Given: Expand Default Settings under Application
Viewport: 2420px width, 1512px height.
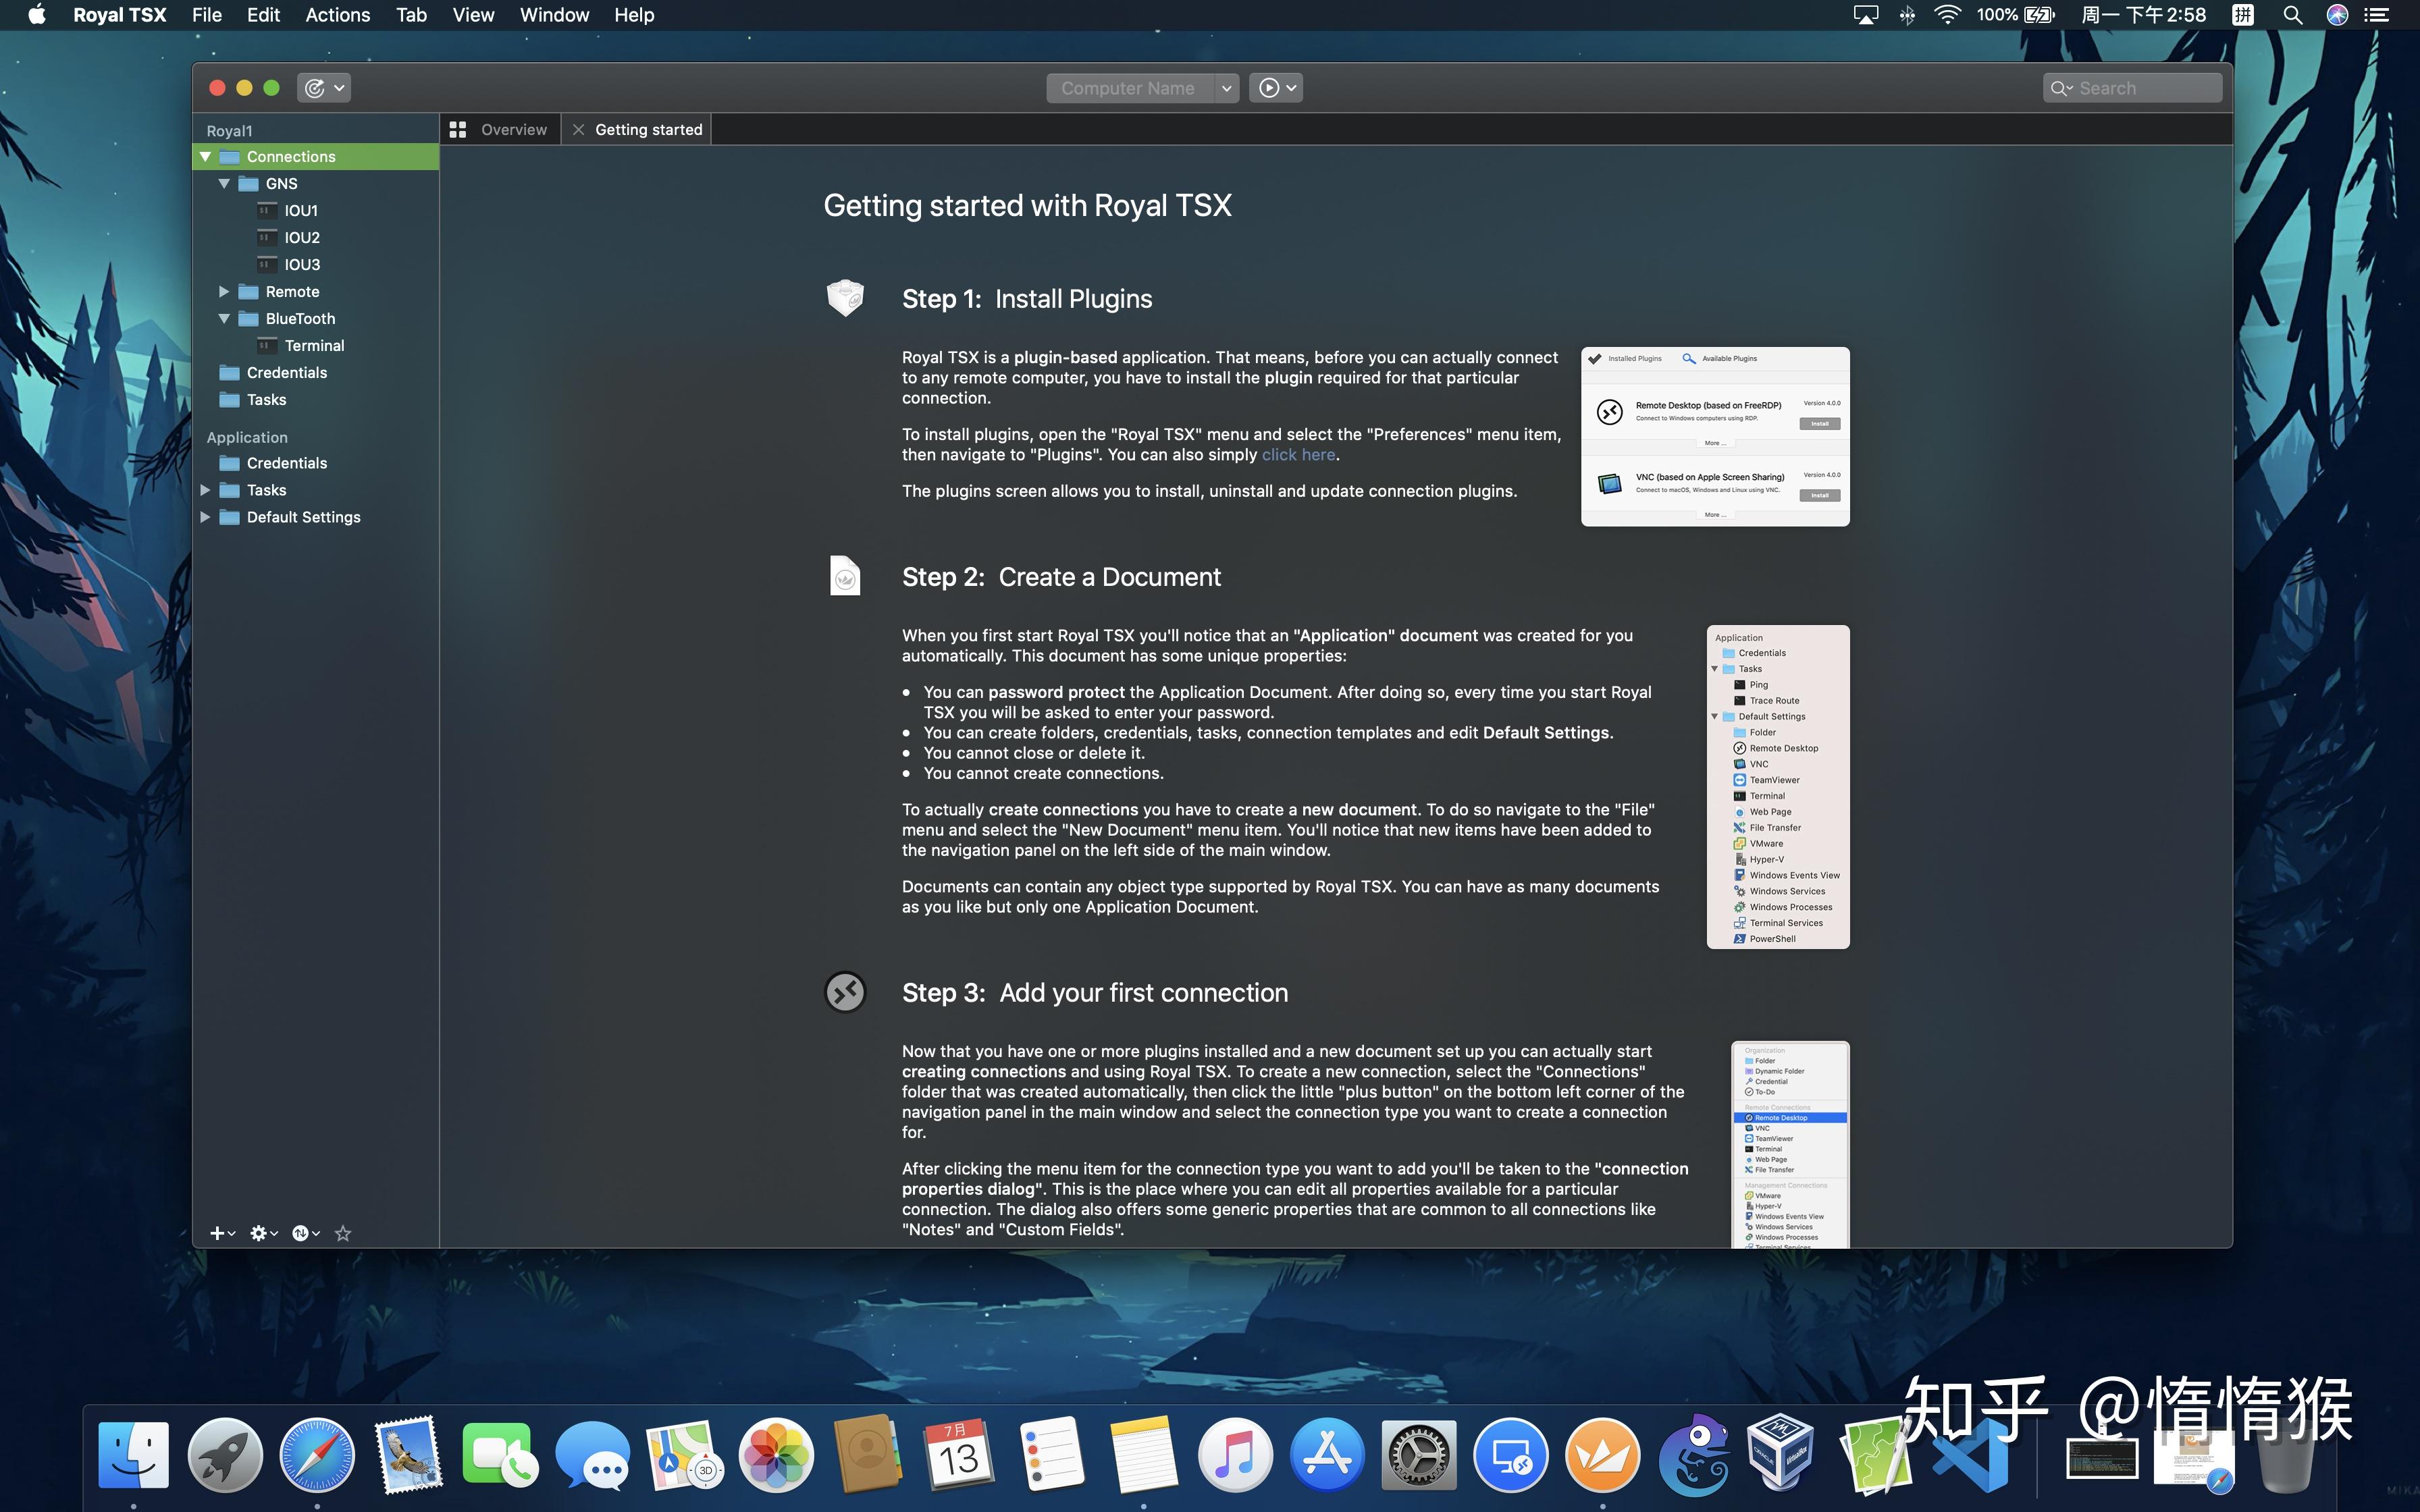Looking at the screenshot, I should point(207,517).
